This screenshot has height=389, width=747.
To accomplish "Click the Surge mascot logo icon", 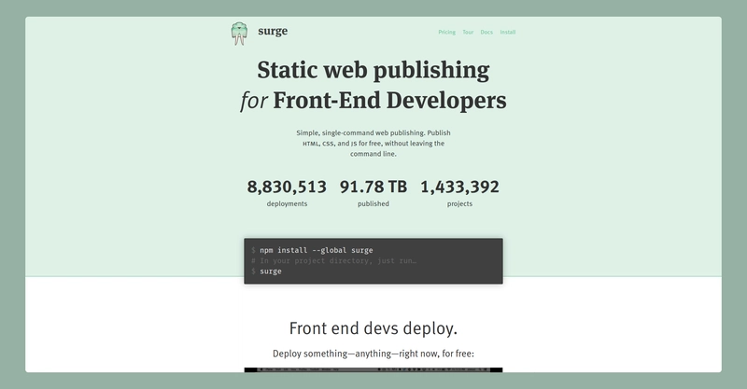I will tap(239, 34).
